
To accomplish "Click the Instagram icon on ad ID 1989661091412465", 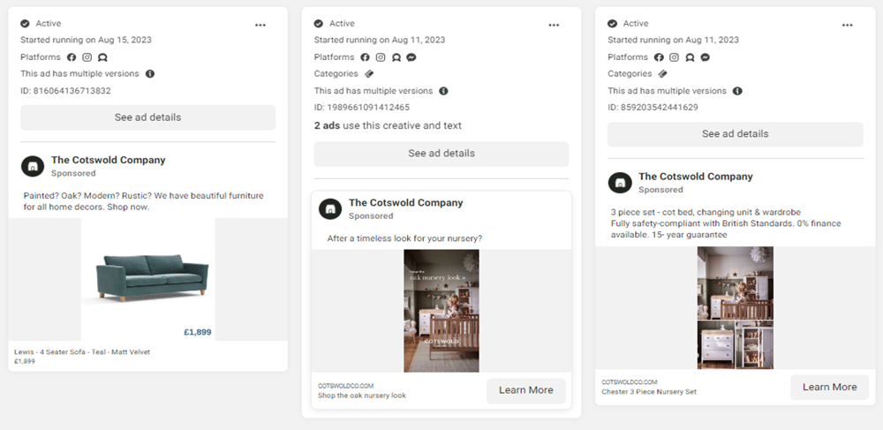I will point(381,57).
